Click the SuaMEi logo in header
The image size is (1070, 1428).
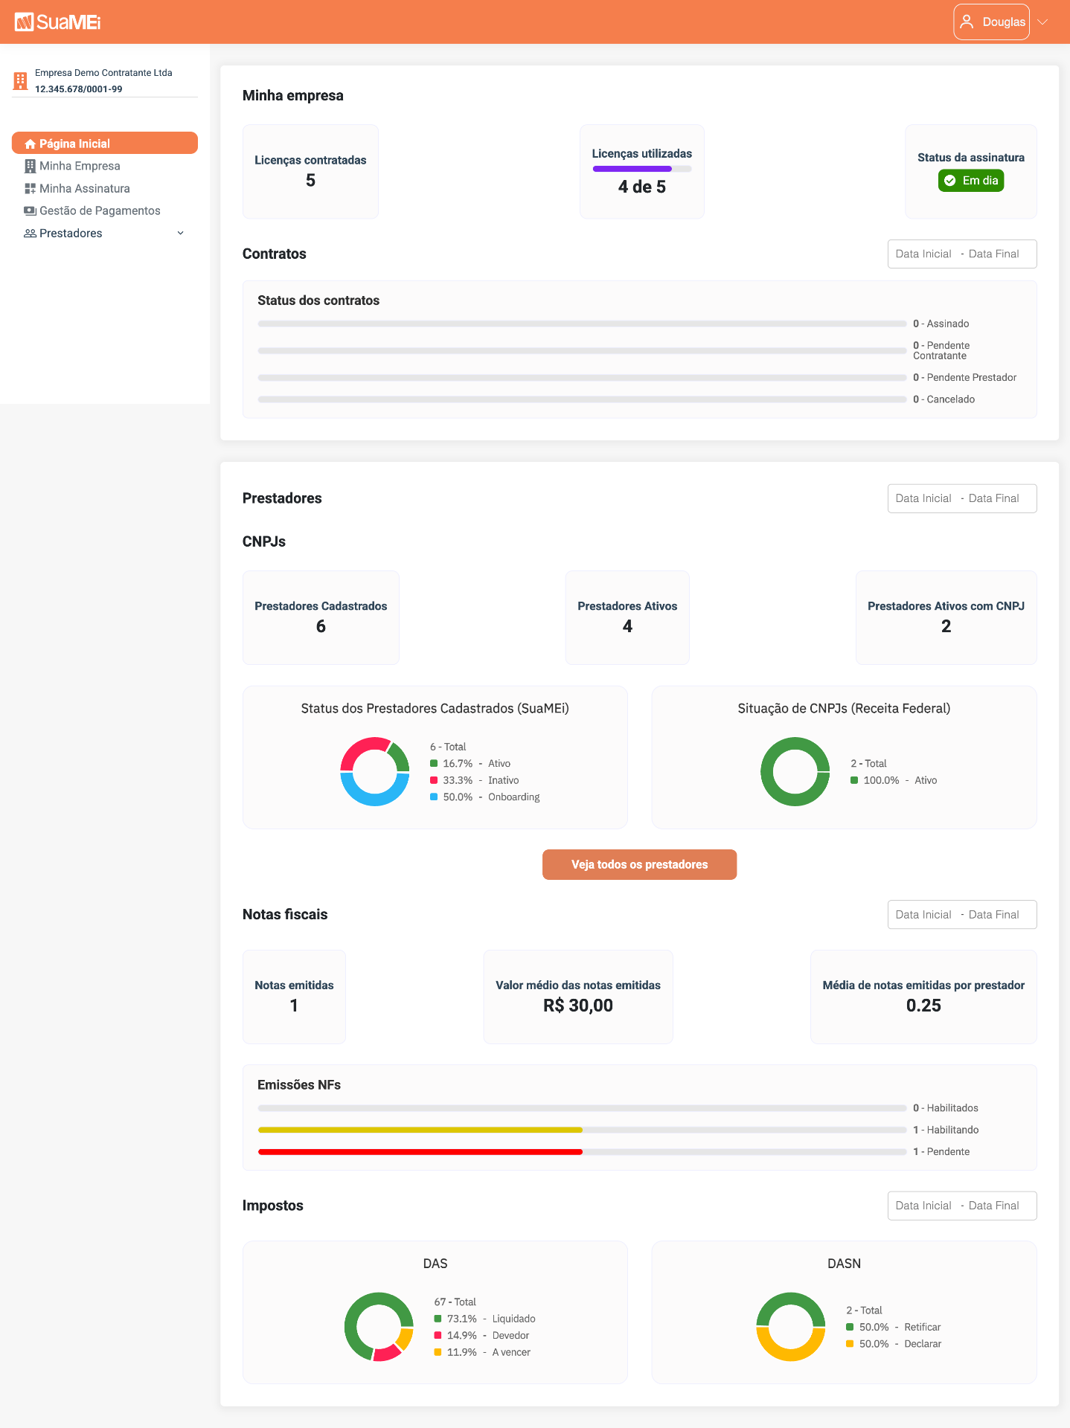pos(57,22)
